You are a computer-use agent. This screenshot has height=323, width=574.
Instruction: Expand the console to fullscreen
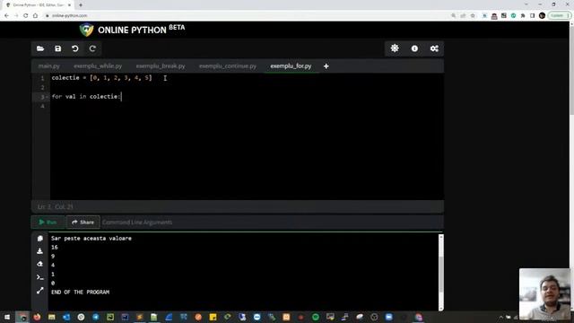[x=39, y=291]
